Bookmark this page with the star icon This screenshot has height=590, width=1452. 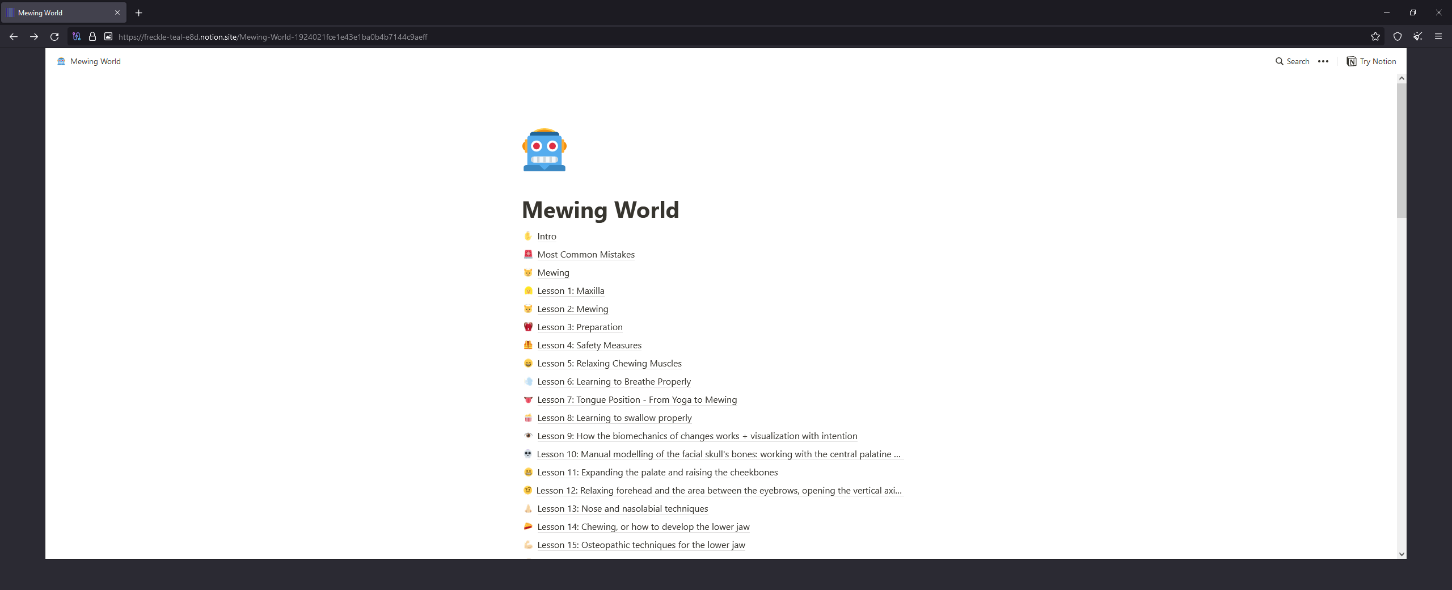(x=1375, y=37)
